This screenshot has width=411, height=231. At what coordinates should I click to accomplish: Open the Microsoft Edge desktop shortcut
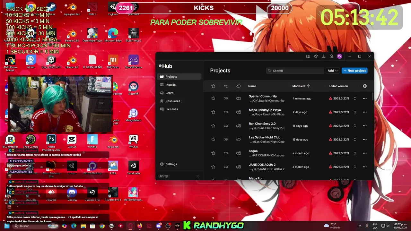[x=113, y=35]
